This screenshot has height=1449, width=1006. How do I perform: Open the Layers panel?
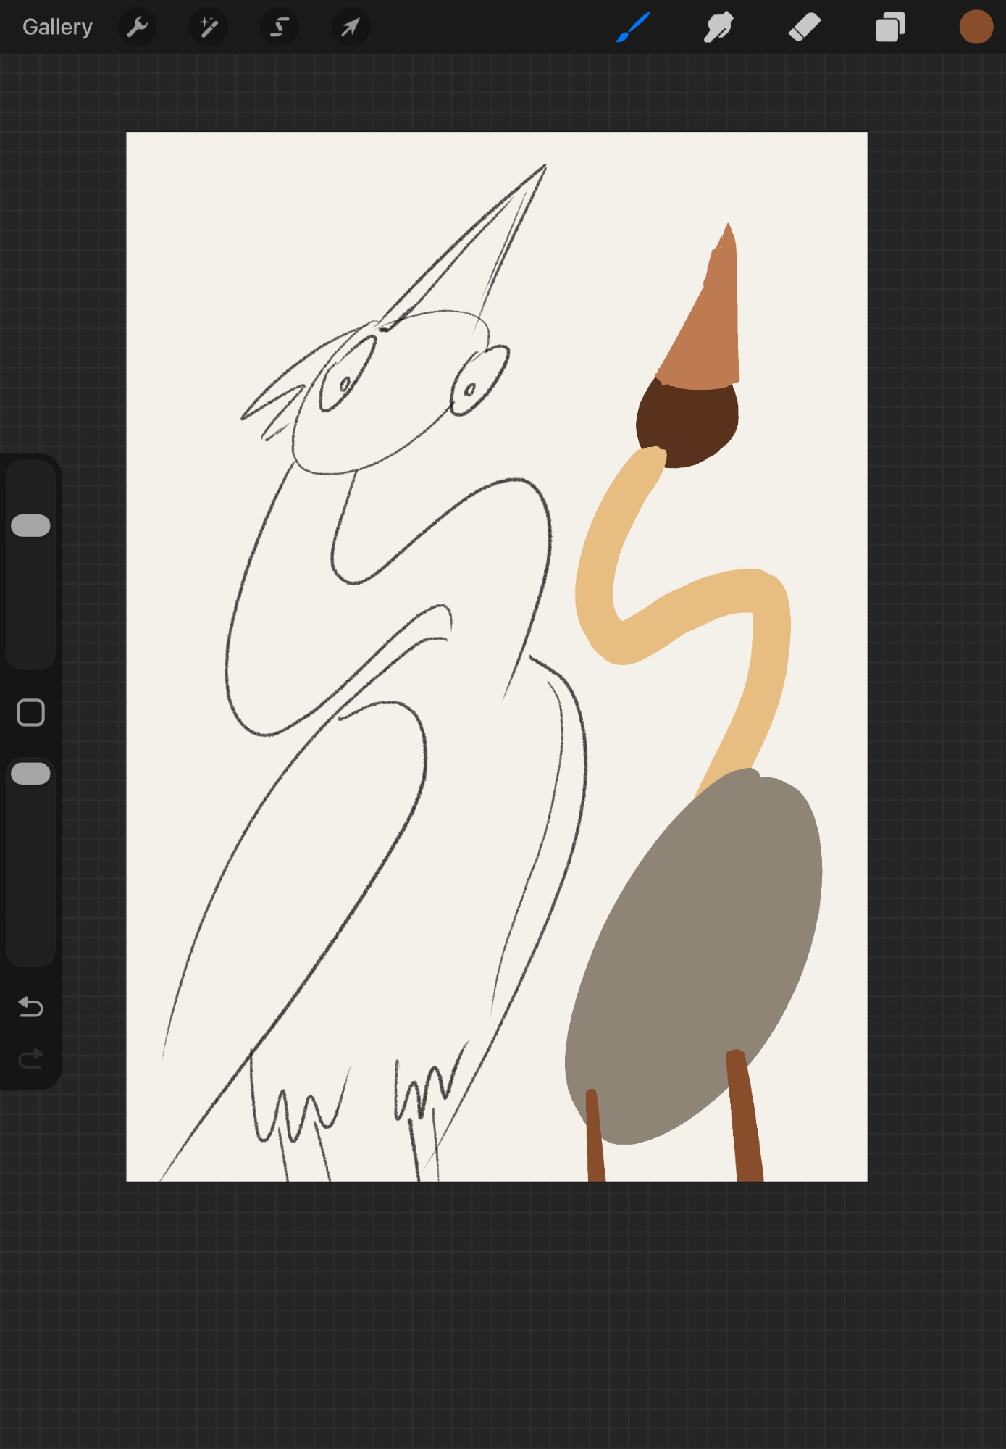(890, 28)
